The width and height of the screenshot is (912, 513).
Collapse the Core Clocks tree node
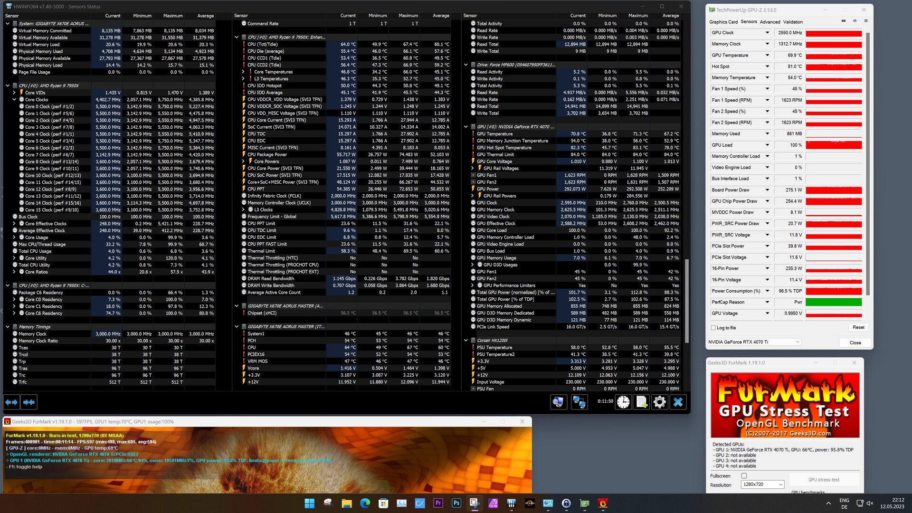tap(14, 100)
